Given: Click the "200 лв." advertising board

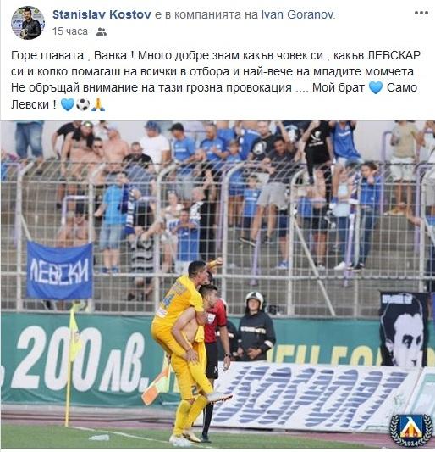Looking at the screenshot, I should [x=76, y=360].
